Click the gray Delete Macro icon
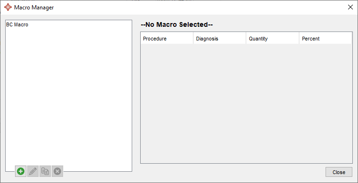Viewport: 358px width, 183px height. 57,171
